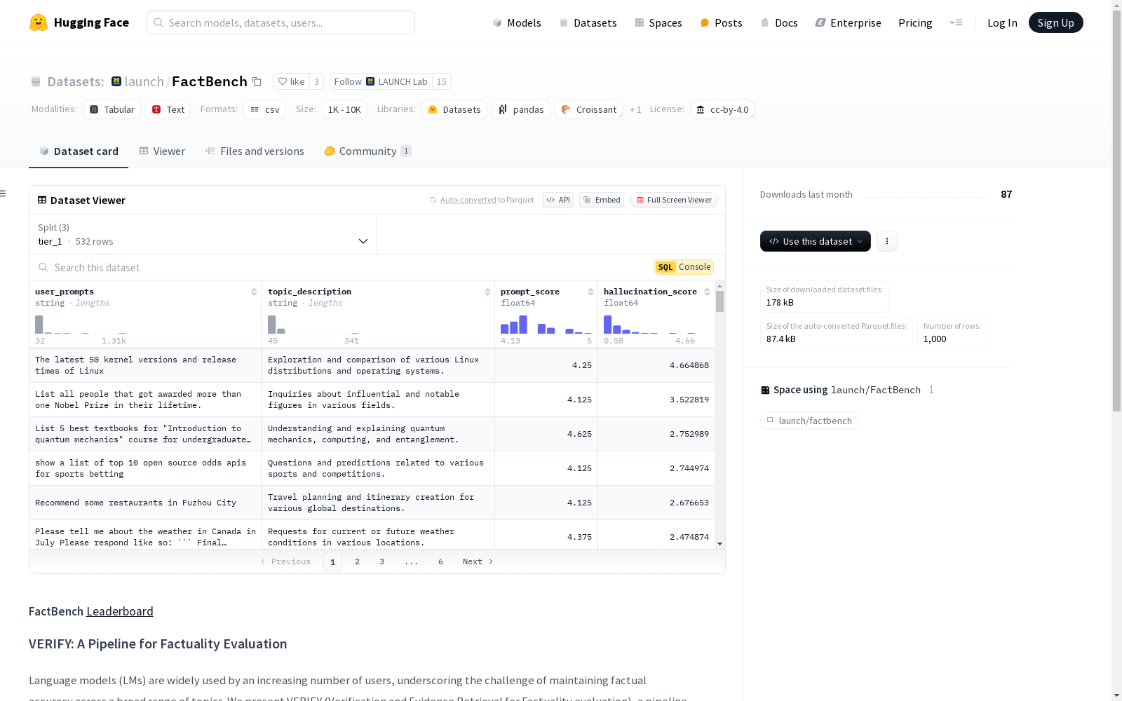This screenshot has height=701, width=1122.
Task: Open Posts in top navigation
Action: [x=721, y=22]
